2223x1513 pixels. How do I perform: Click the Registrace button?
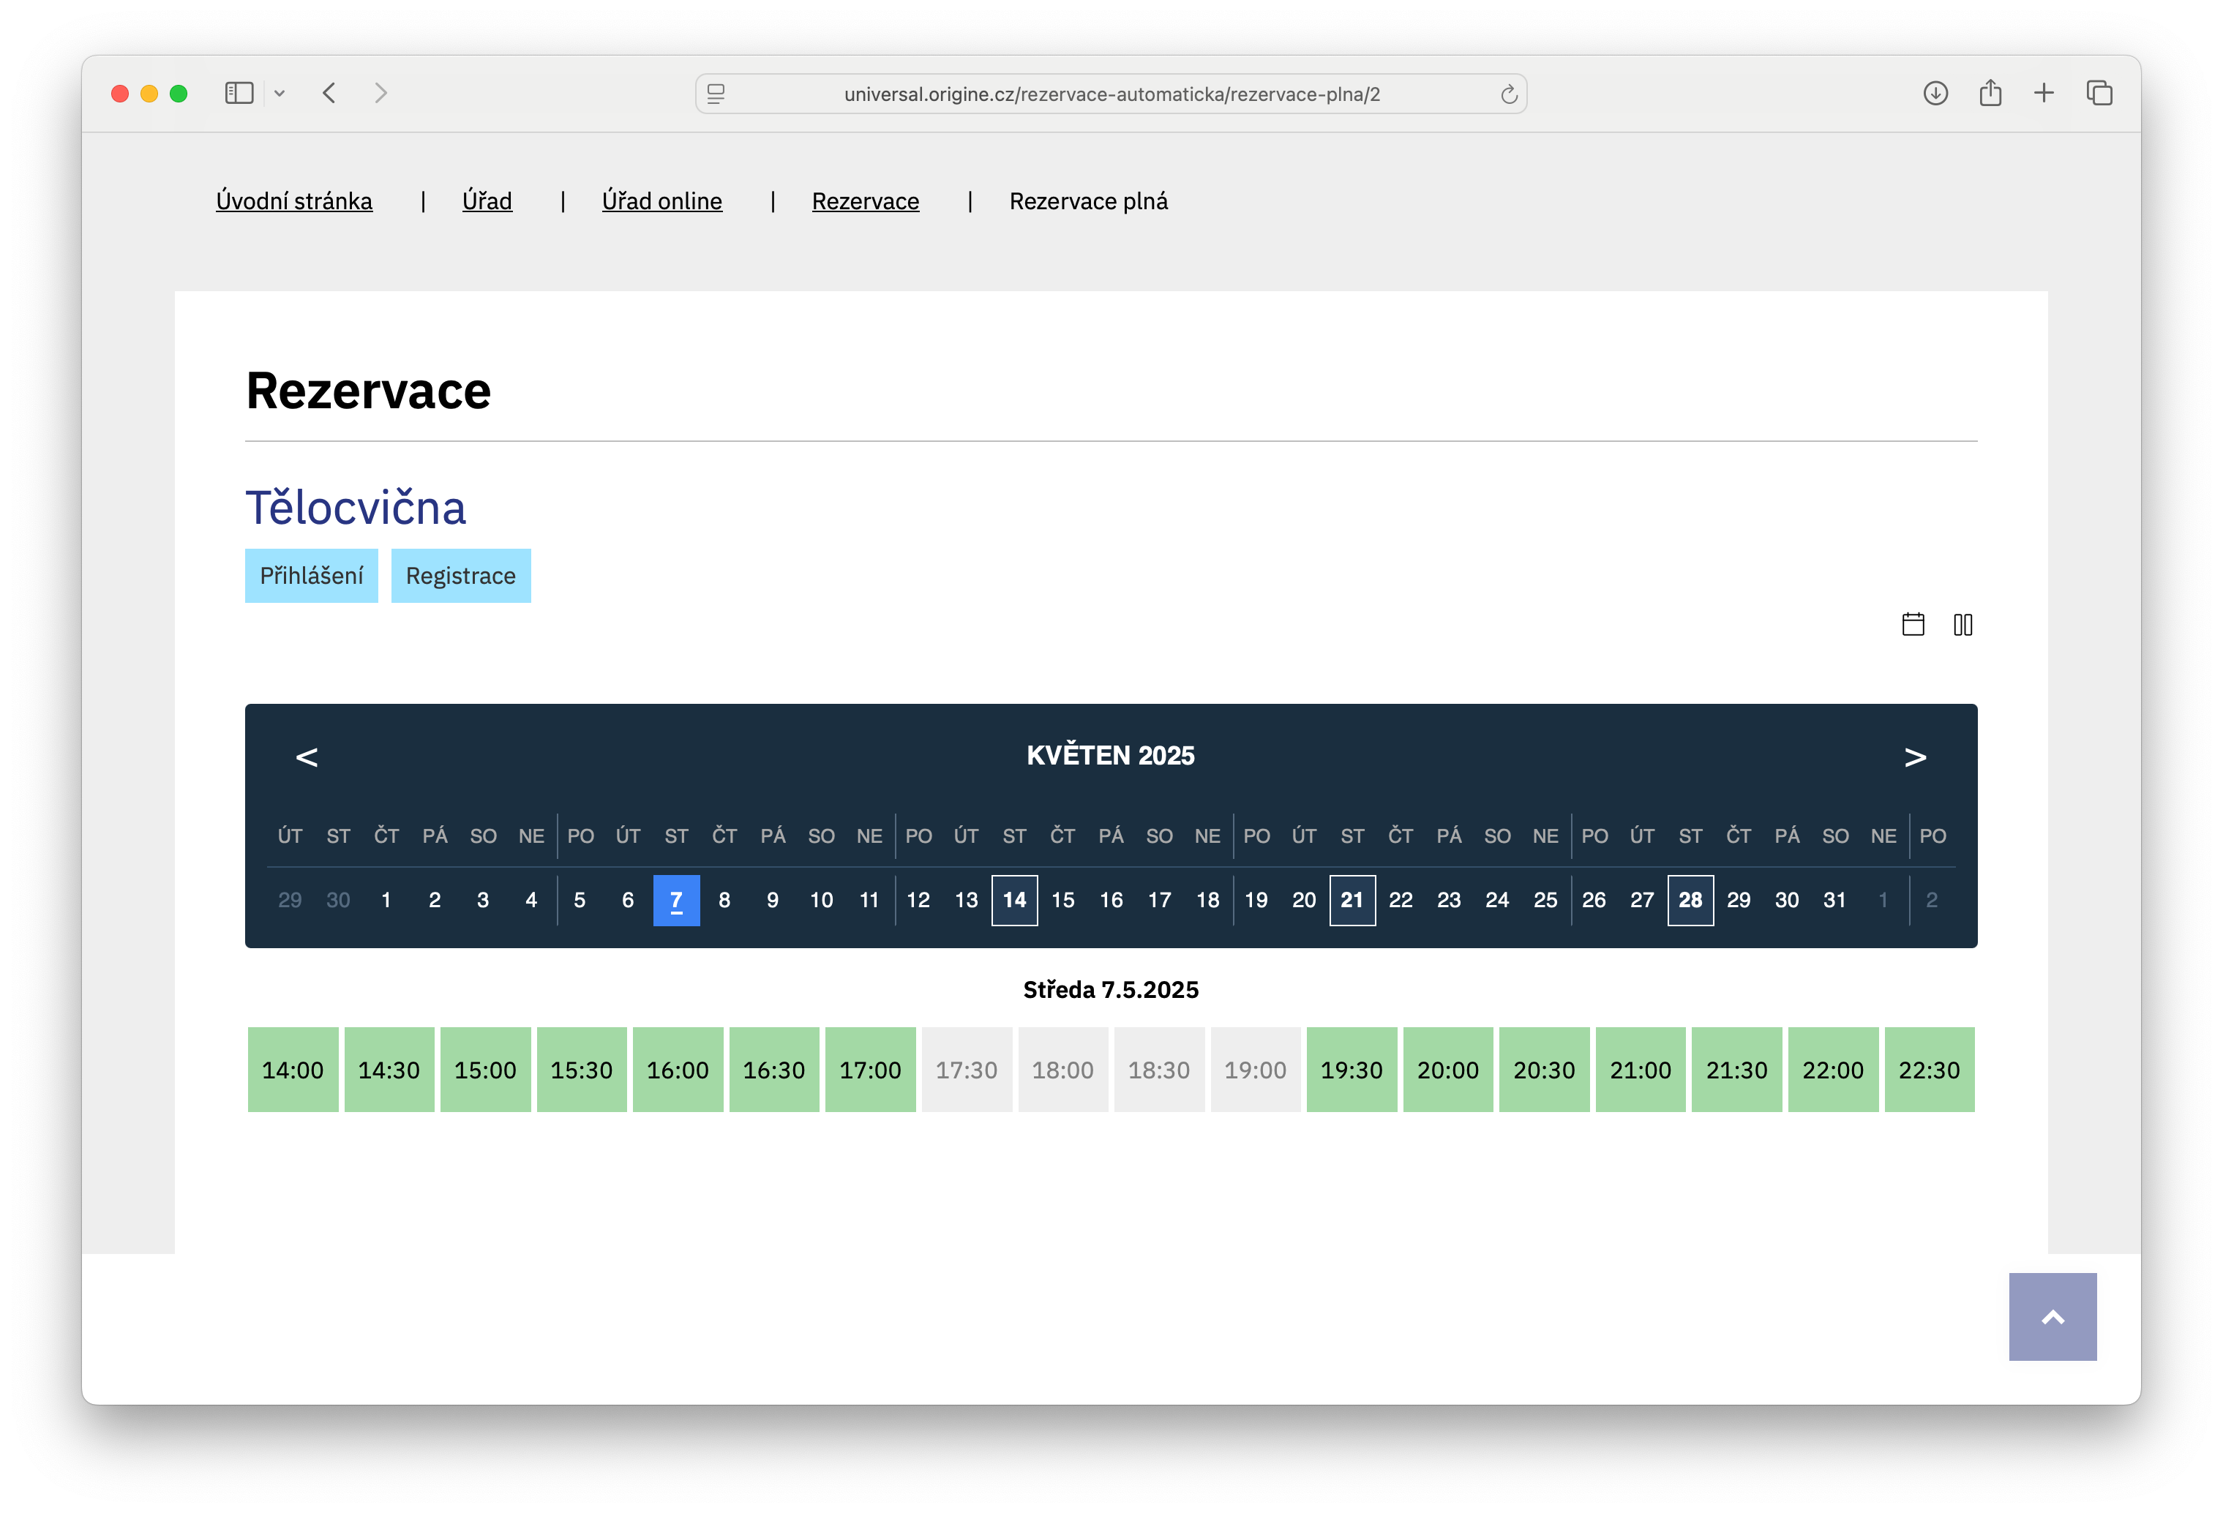(x=460, y=576)
